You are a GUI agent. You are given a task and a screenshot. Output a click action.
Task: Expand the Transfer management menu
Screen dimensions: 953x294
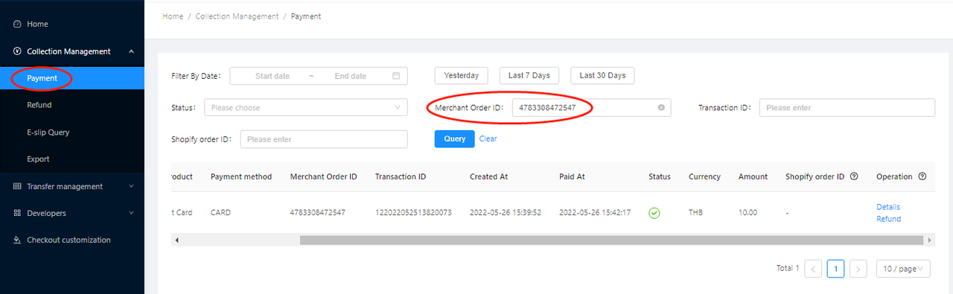tap(131, 186)
